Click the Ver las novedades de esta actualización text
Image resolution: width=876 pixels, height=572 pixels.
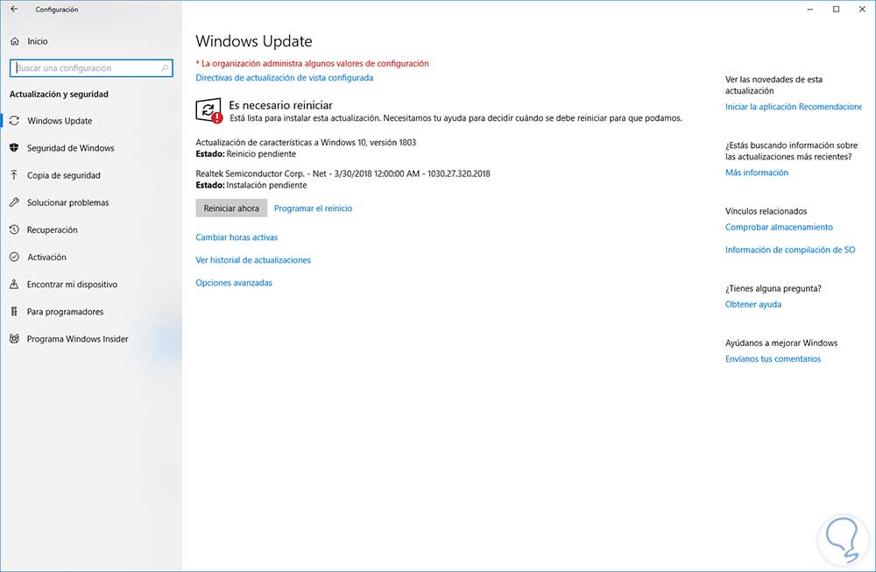click(774, 85)
